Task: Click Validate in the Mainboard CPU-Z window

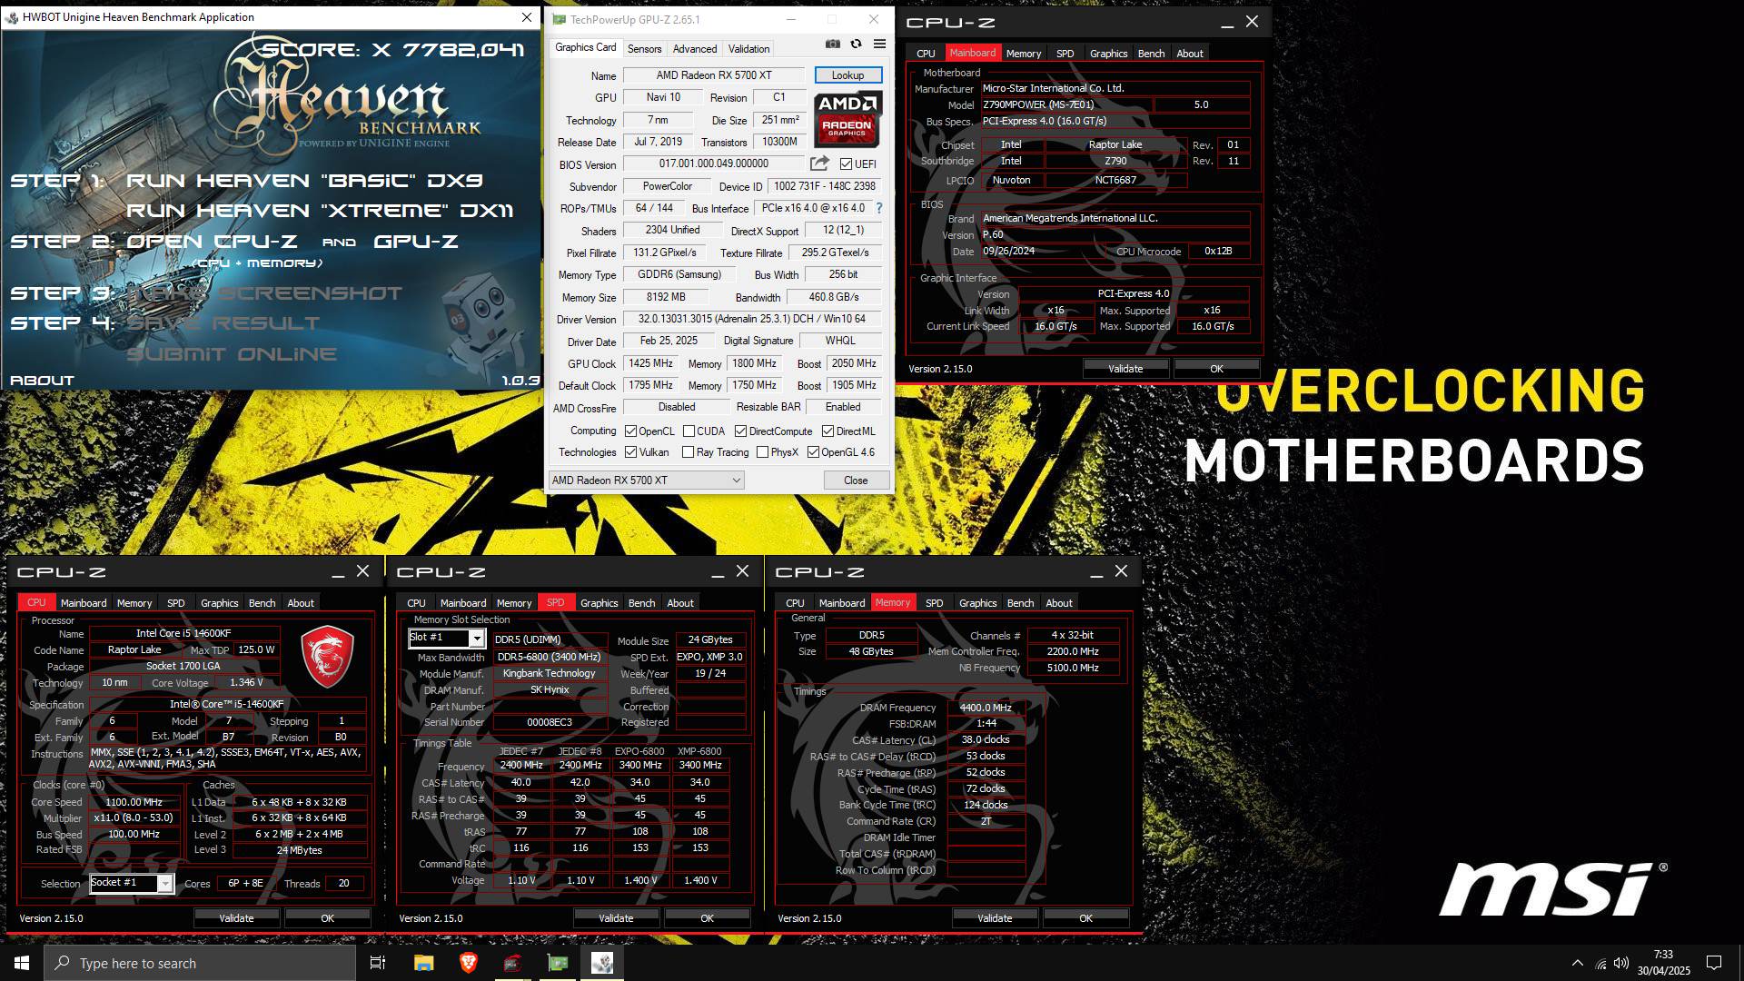Action: click(x=1125, y=369)
